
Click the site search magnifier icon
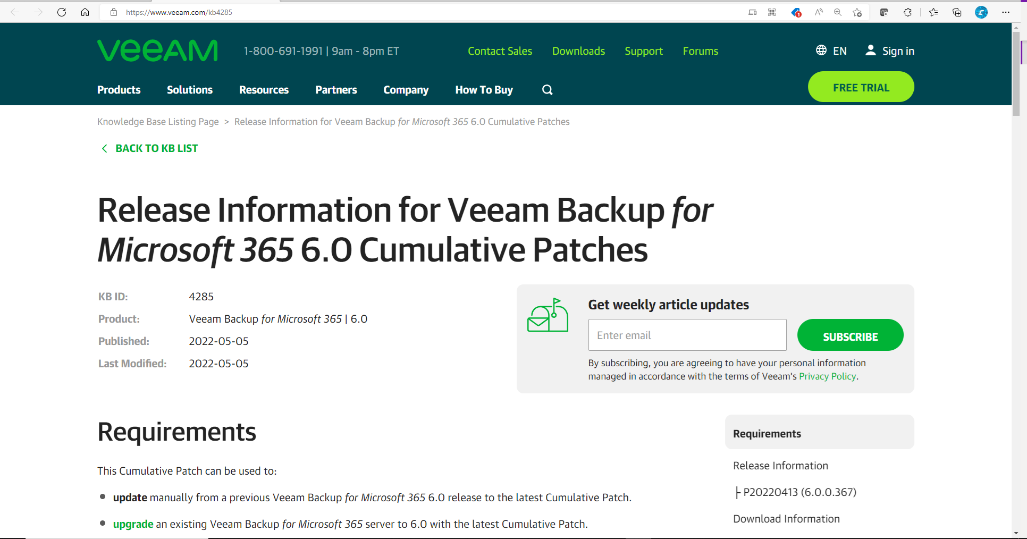(548, 90)
